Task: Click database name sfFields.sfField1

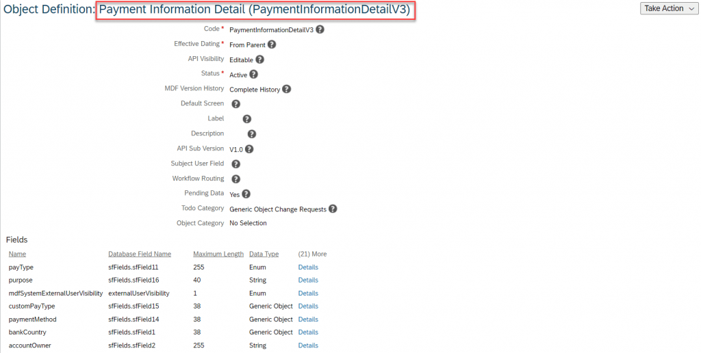Action: coord(132,332)
